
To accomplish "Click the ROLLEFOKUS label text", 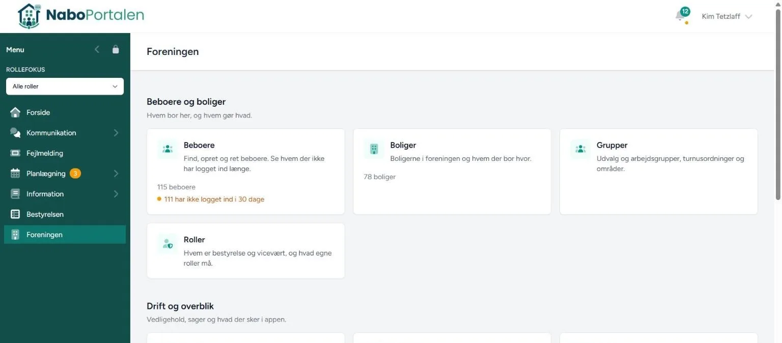I will tap(25, 70).
